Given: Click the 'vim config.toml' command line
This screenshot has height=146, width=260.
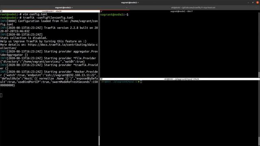Looking at the screenshot, I should (x=35, y=14).
